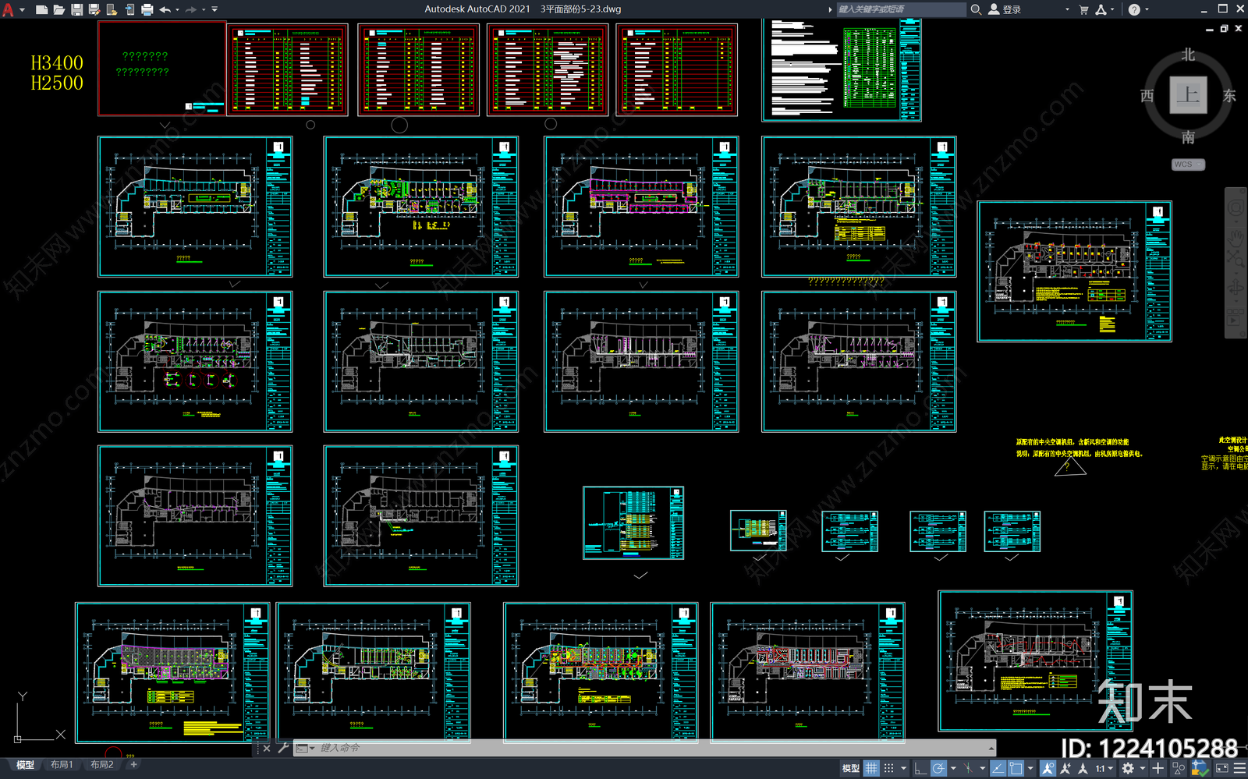Click the search magnifier icon

coord(976,9)
